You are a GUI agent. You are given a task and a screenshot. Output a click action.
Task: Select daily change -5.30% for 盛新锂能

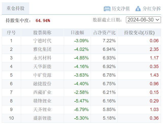tap(81, 118)
